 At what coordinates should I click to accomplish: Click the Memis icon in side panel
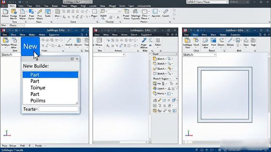tap(155, 93)
